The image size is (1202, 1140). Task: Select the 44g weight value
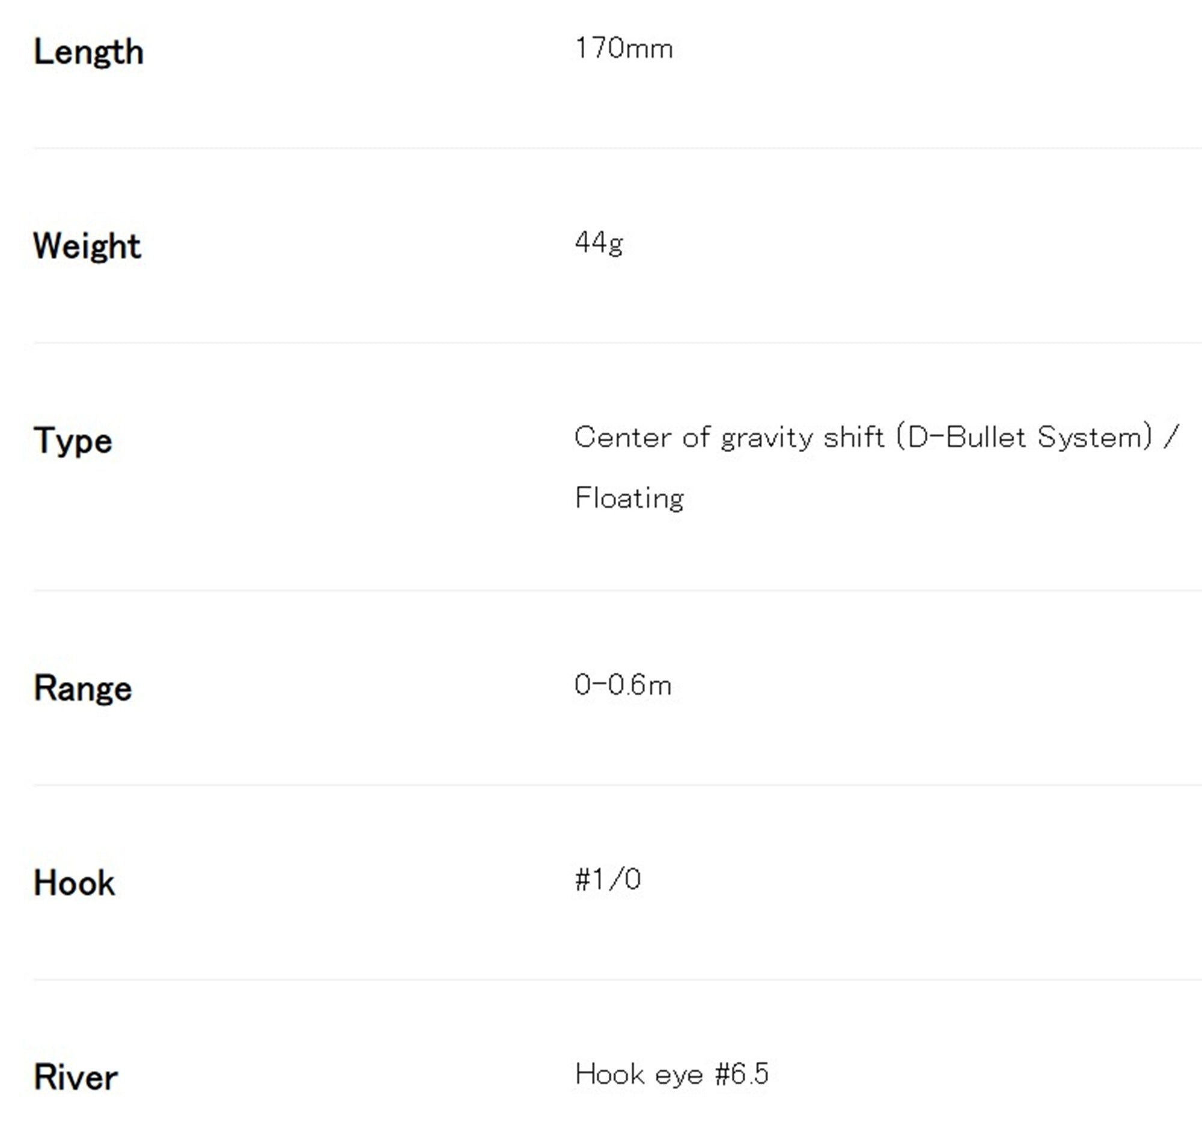point(599,243)
